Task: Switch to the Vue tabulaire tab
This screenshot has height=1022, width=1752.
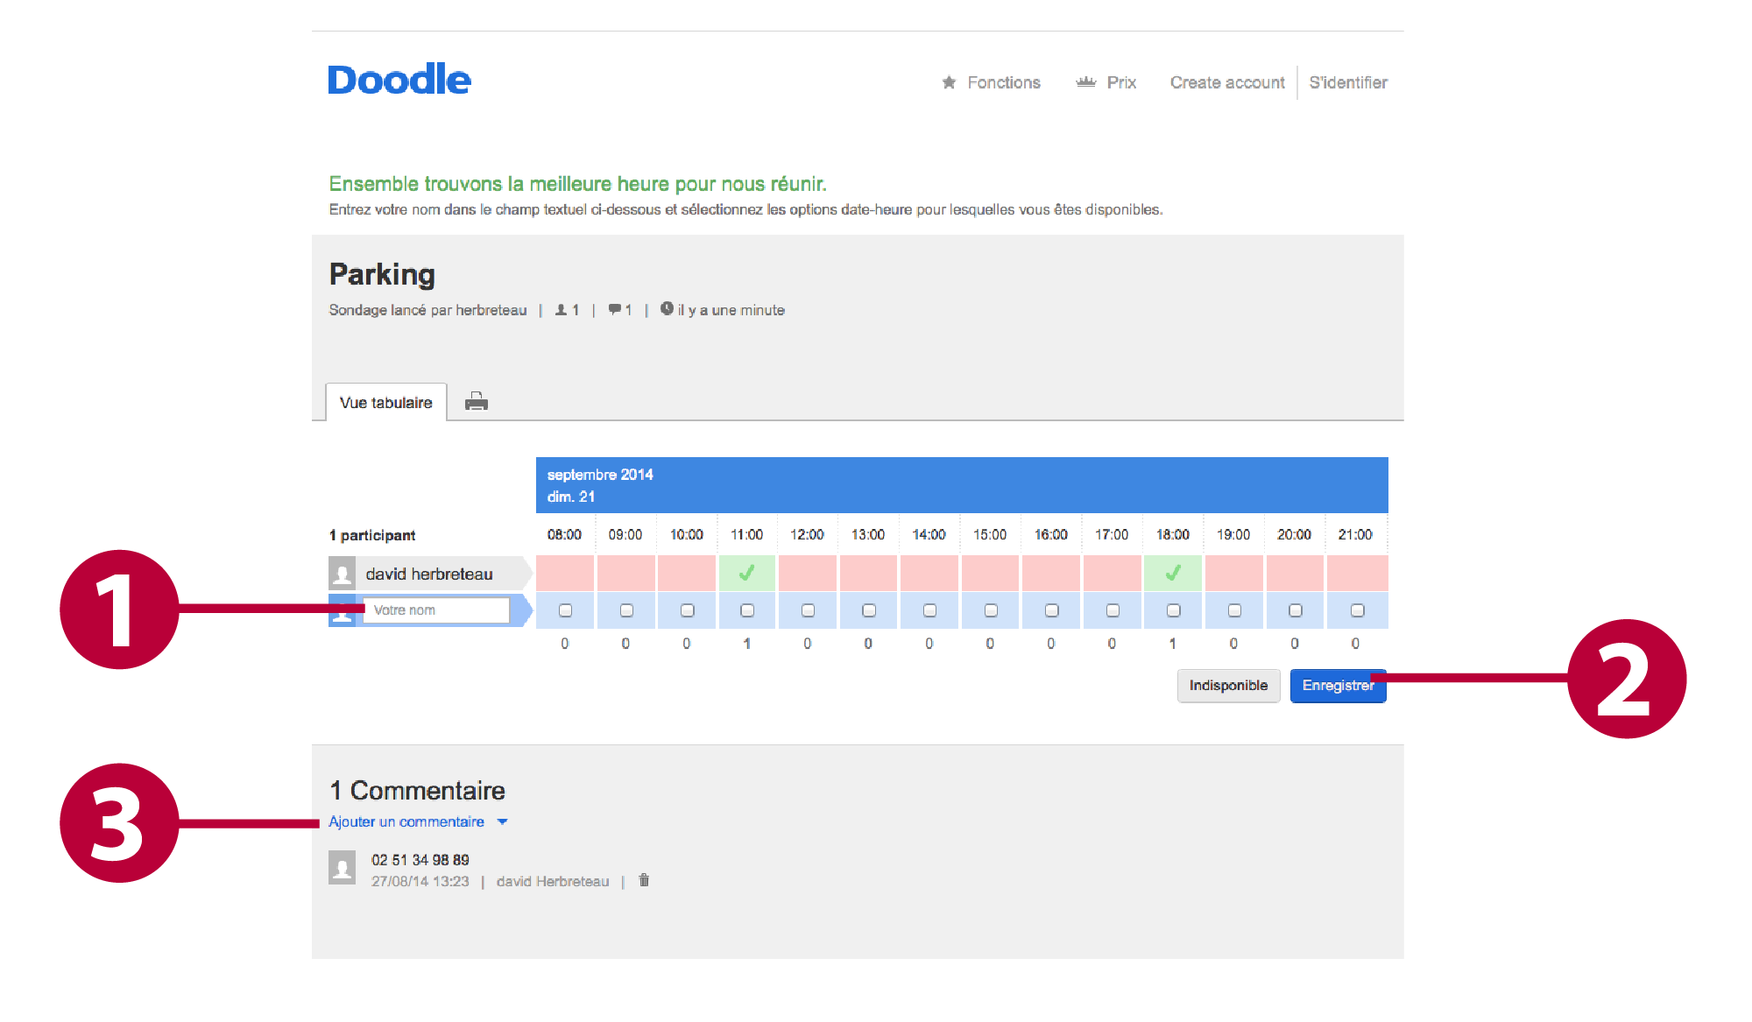Action: tap(386, 403)
